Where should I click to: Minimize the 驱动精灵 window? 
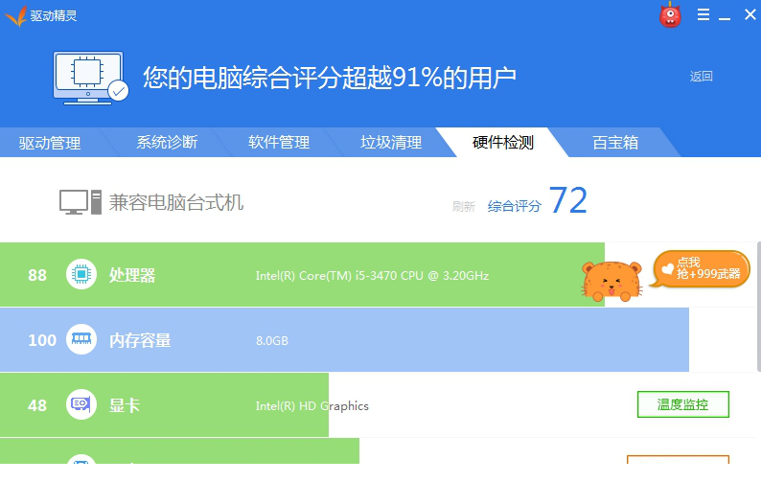[x=725, y=18]
